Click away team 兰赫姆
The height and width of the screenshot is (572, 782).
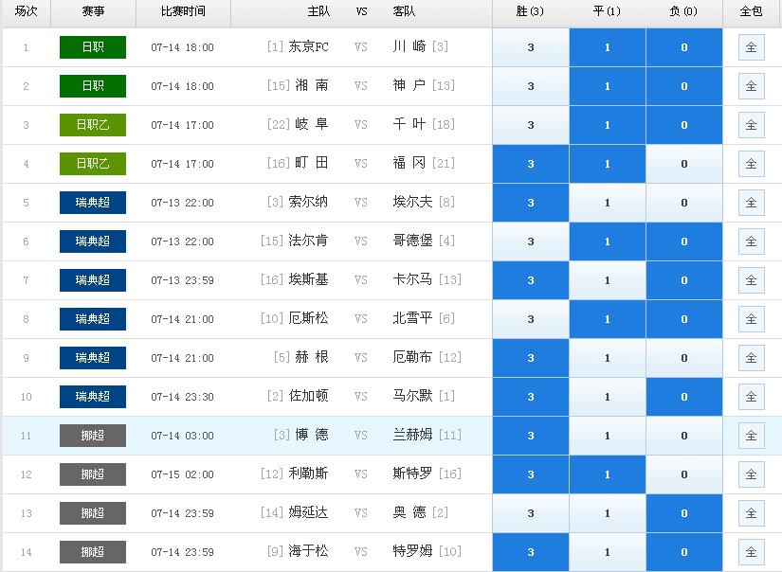click(413, 435)
